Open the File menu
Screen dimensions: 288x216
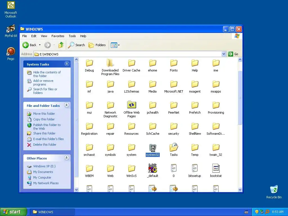(x=24, y=36)
